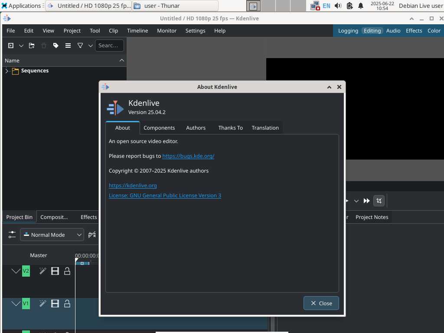Select the Sequences folder row
This screenshot has width=444, height=333.
64,71
